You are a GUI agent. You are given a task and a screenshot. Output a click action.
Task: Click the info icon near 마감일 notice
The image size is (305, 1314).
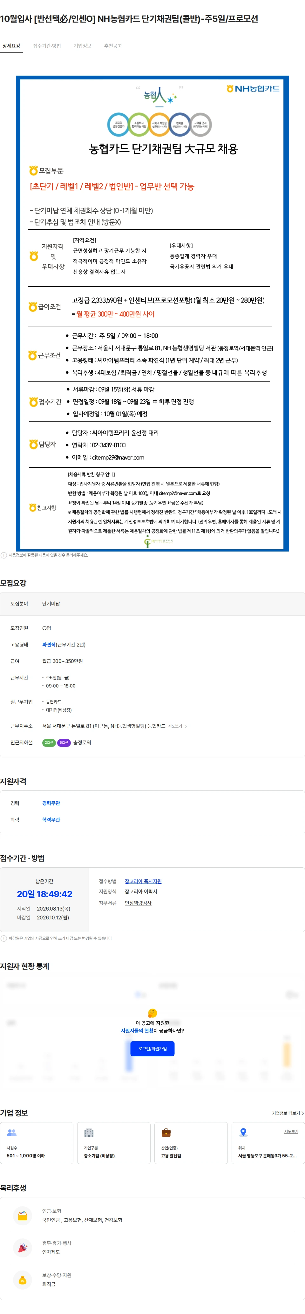(x=3, y=938)
